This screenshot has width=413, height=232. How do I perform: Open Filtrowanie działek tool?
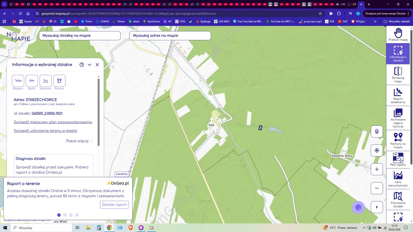[398, 199]
